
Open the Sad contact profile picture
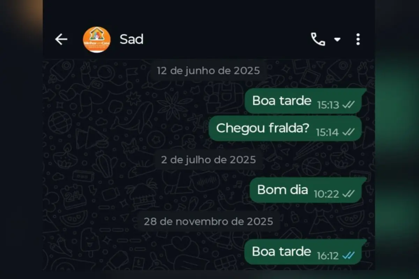[x=97, y=39]
